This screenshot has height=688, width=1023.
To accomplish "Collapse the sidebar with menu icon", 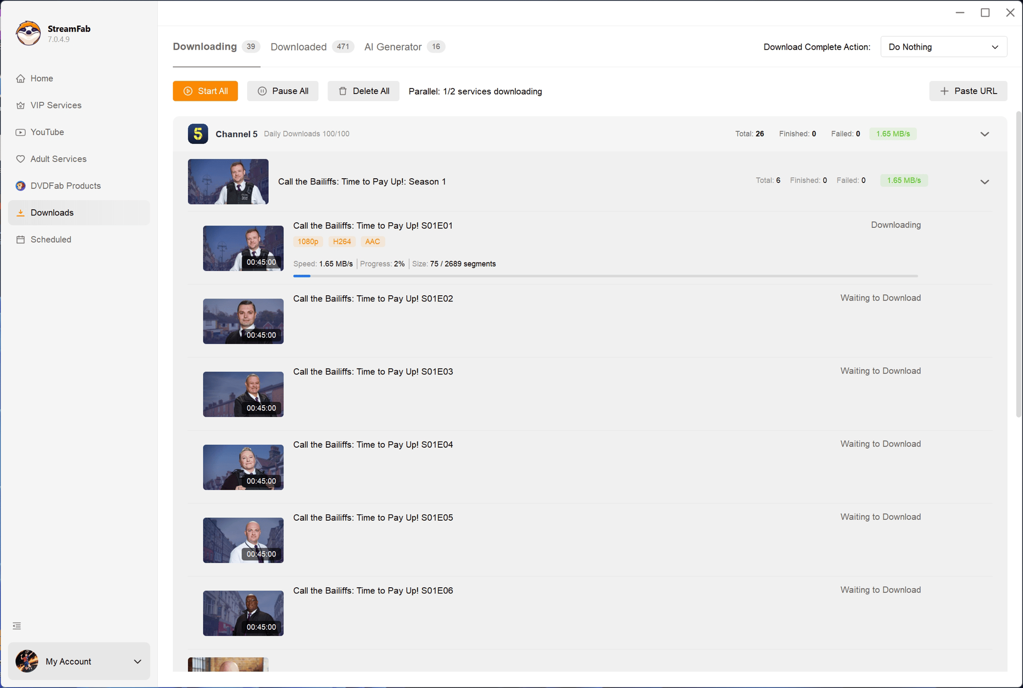I will tap(17, 626).
